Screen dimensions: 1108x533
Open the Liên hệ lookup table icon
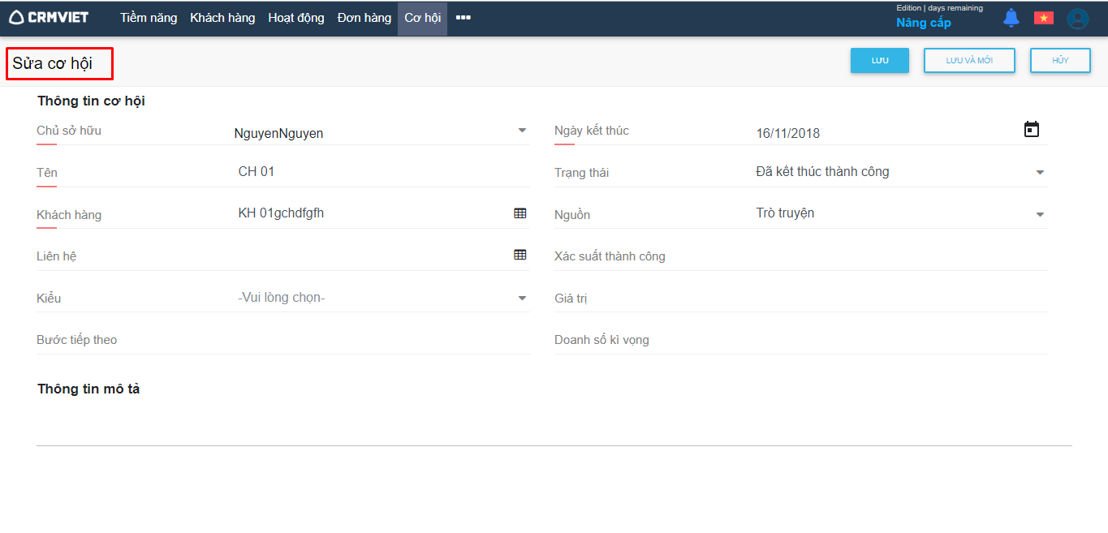[x=520, y=255]
